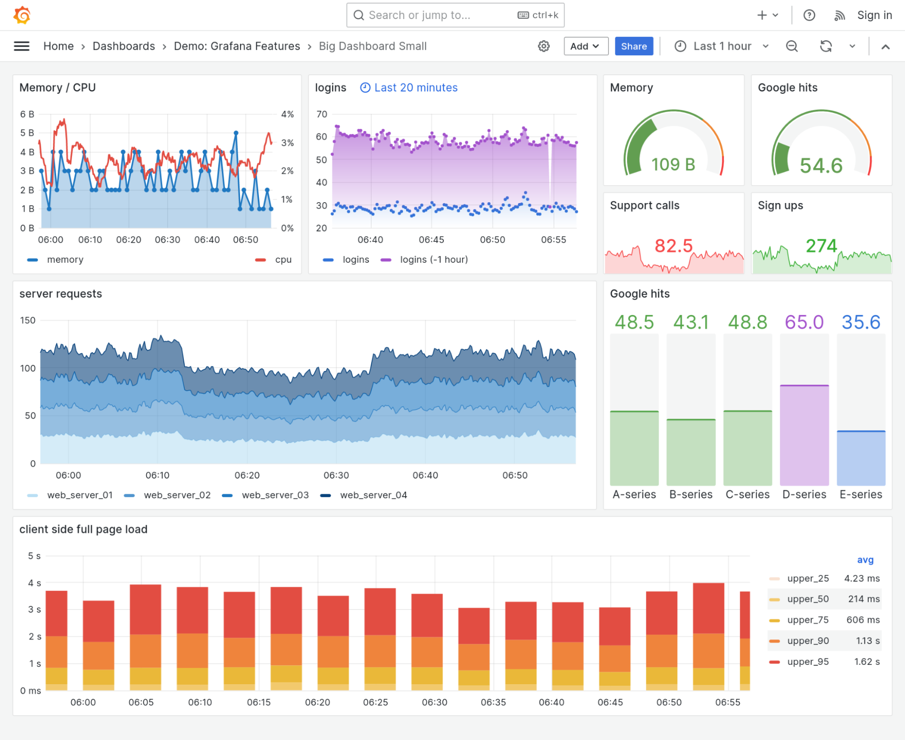Viewport: 905px width, 740px height.
Task: Open the news RSS feed icon
Action: point(839,15)
